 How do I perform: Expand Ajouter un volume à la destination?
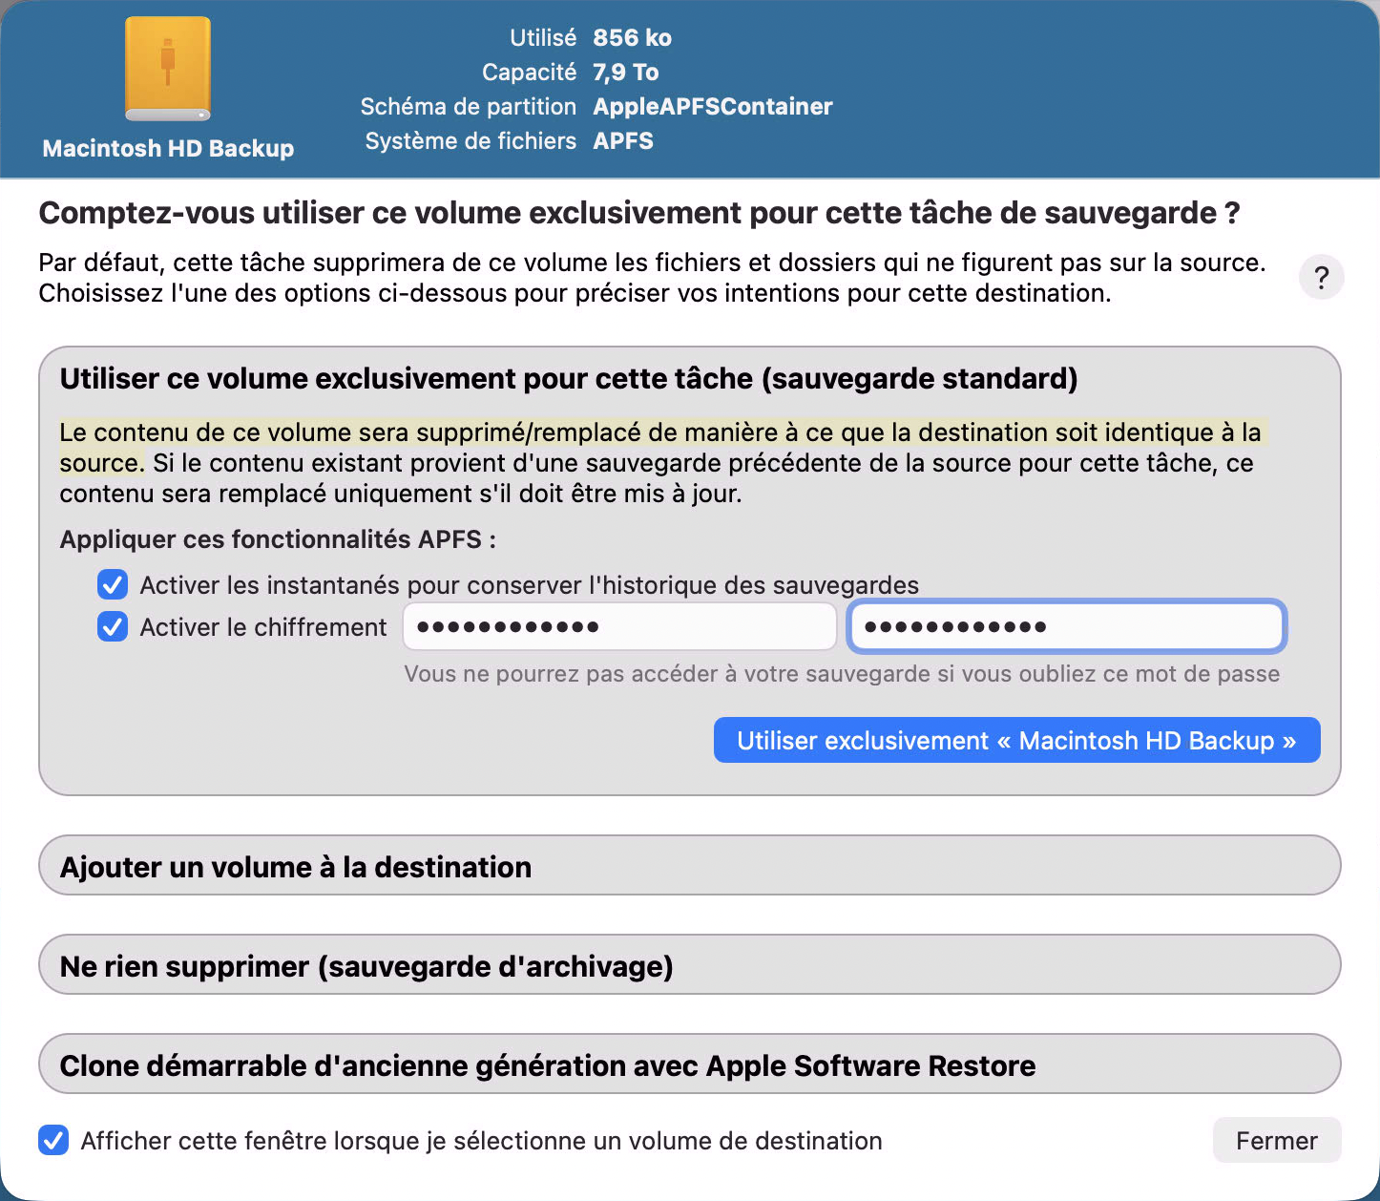point(689,866)
